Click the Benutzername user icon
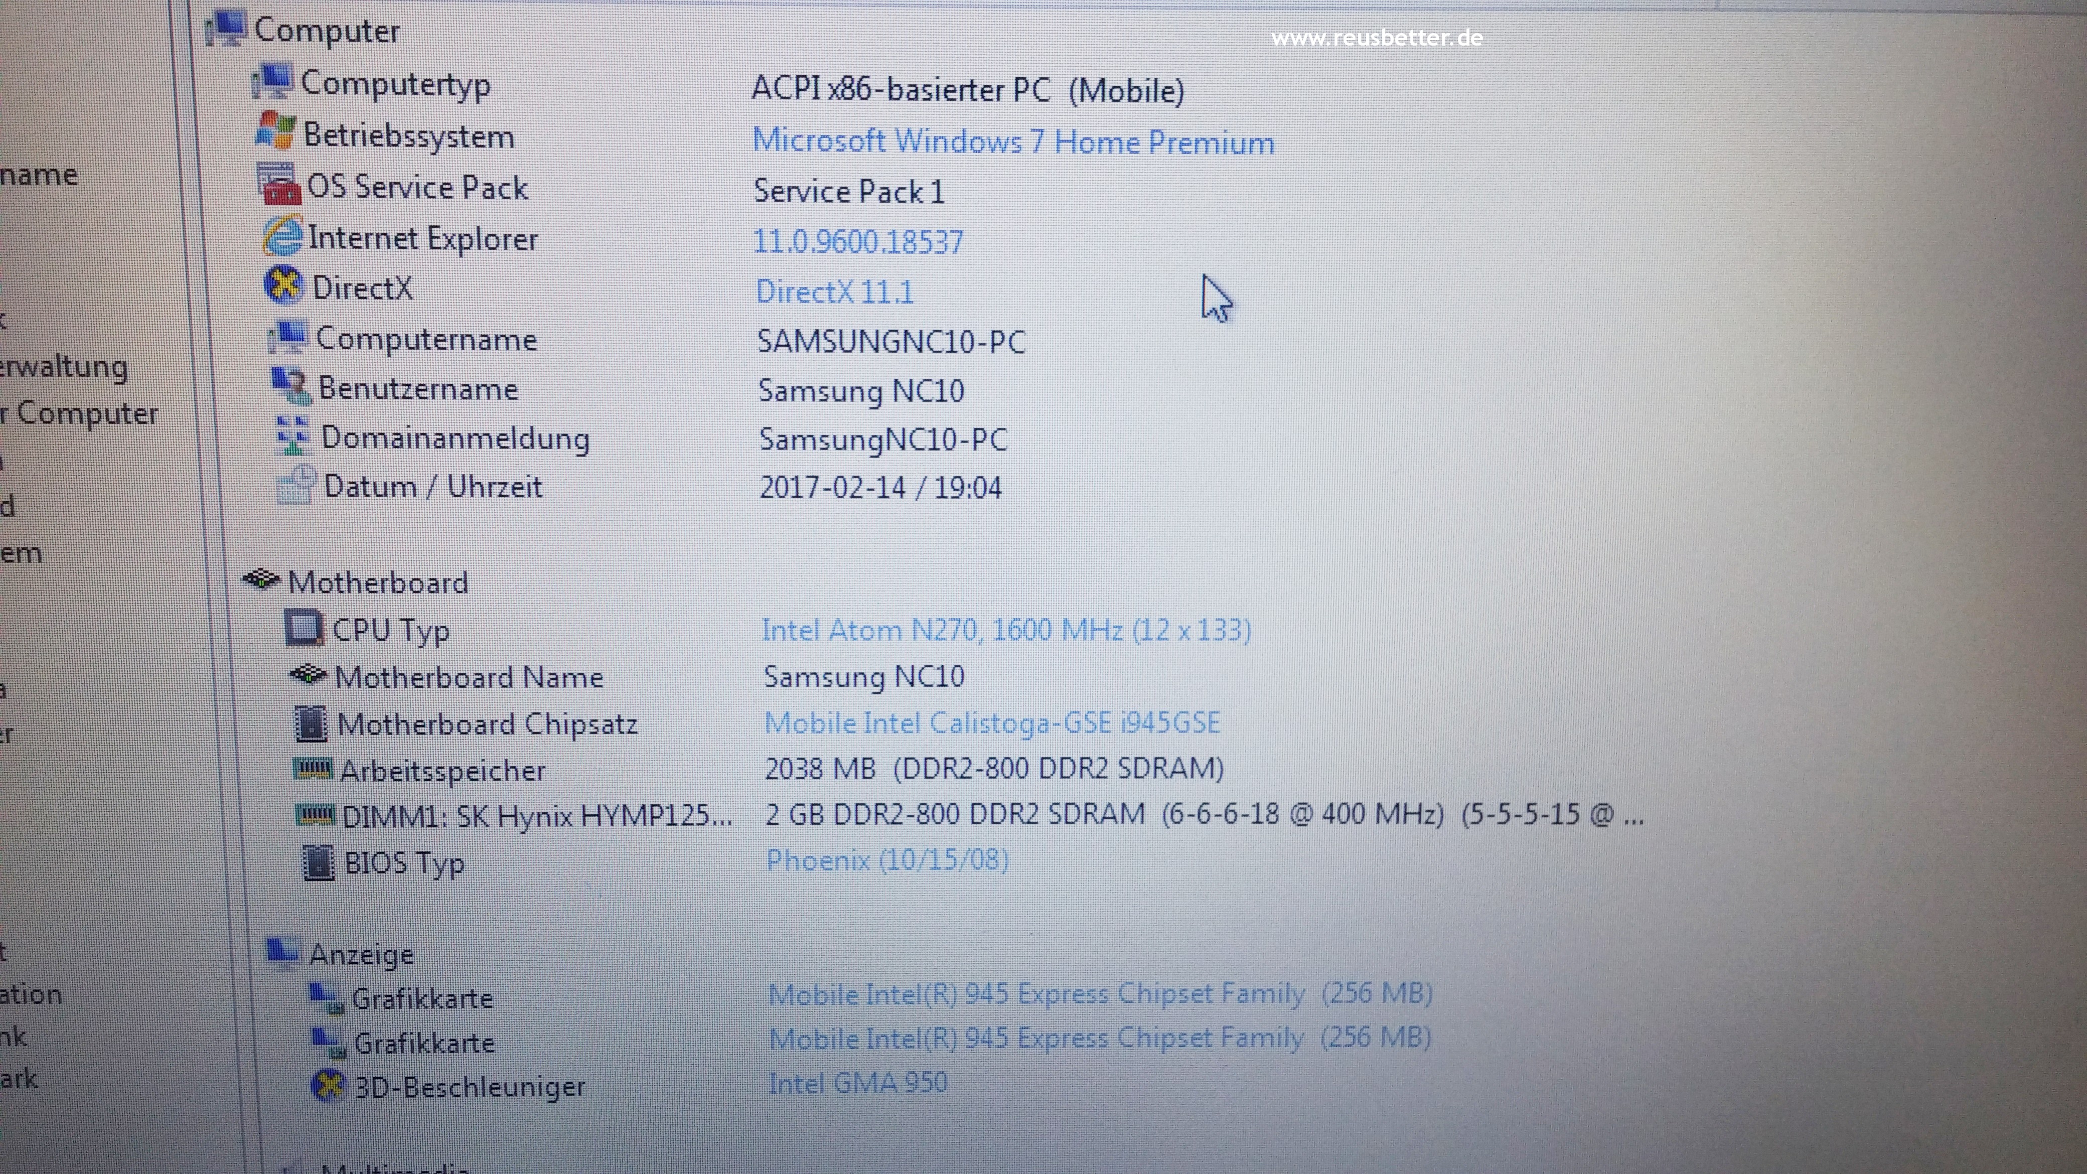Image resolution: width=2087 pixels, height=1174 pixels. [291, 386]
